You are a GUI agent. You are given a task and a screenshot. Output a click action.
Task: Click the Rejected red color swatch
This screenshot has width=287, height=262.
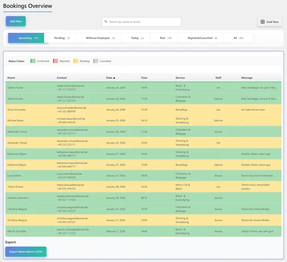point(56,61)
